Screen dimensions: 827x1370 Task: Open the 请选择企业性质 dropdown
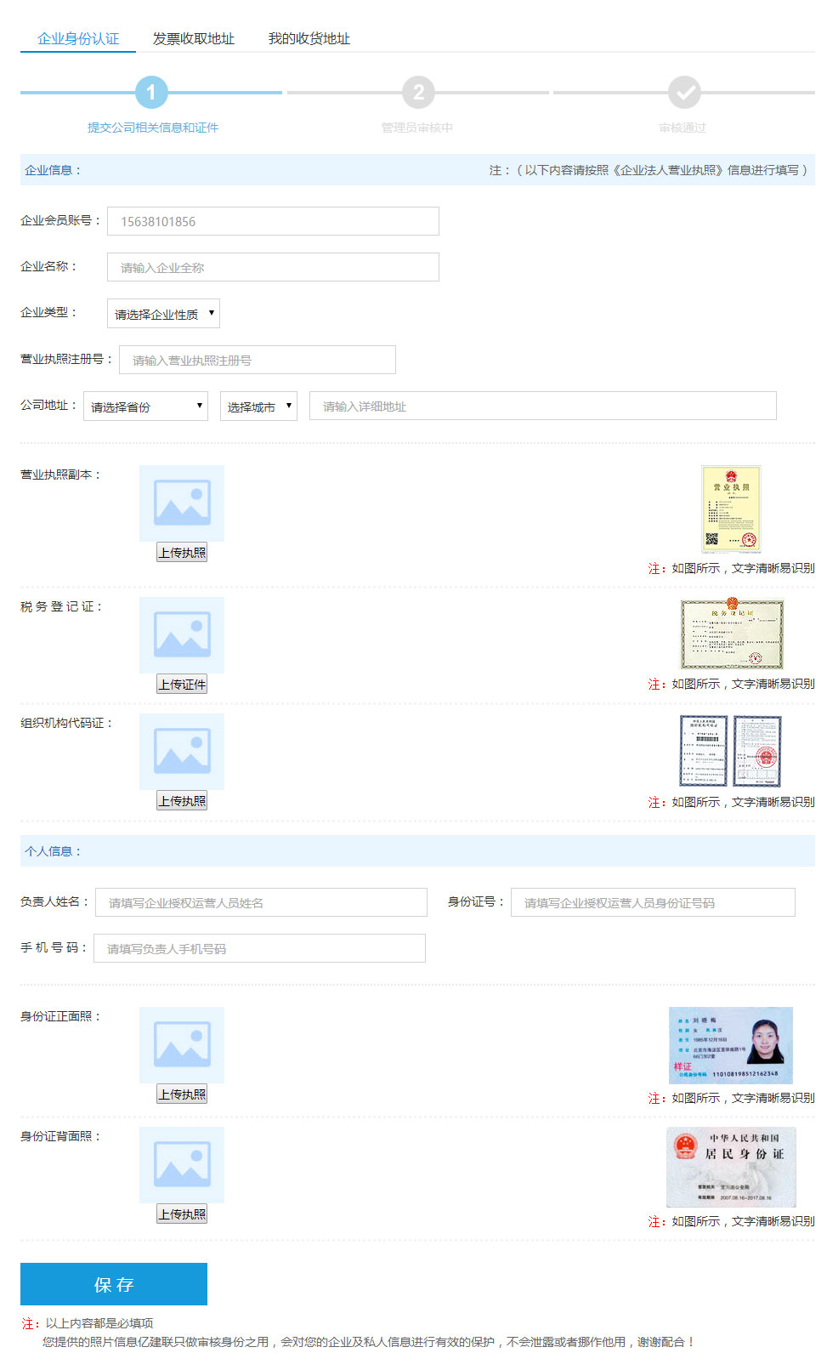[163, 314]
